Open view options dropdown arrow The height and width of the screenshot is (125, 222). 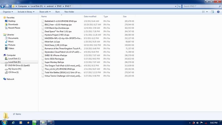pyautogui.click(x=207, y=12)
